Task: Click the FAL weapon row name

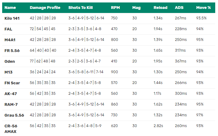Action: tap(8, 29)
